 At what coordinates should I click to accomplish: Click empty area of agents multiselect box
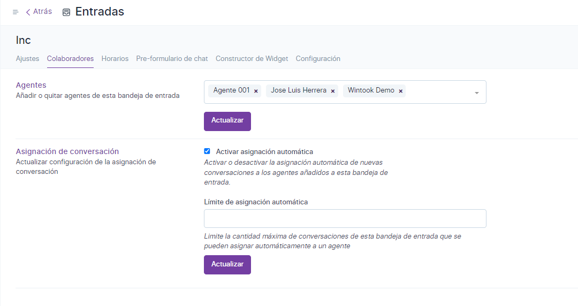[x=439, y=92]
